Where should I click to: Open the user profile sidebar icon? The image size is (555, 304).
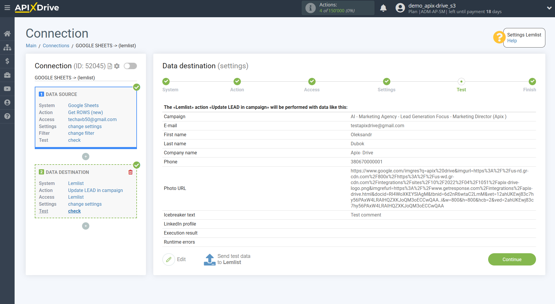click(x=7, y=102)
